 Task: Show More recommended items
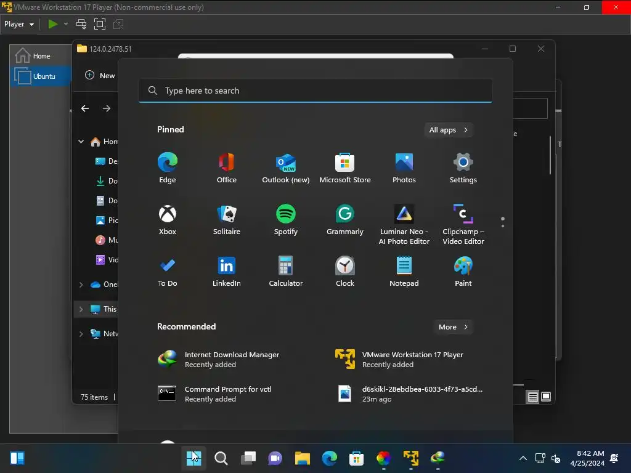coord(453,327)
